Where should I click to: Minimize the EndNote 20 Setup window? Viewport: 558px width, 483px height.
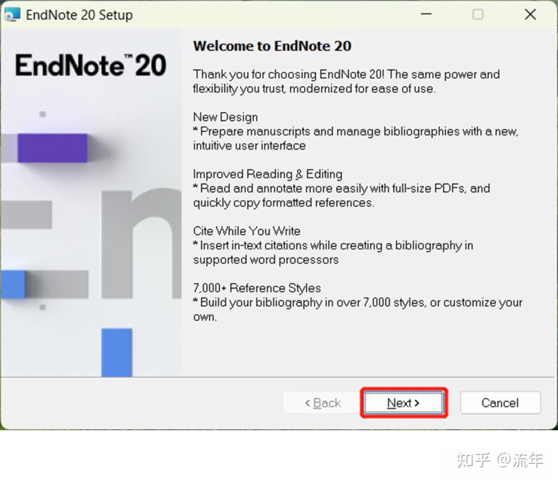(x=426, y=14)
